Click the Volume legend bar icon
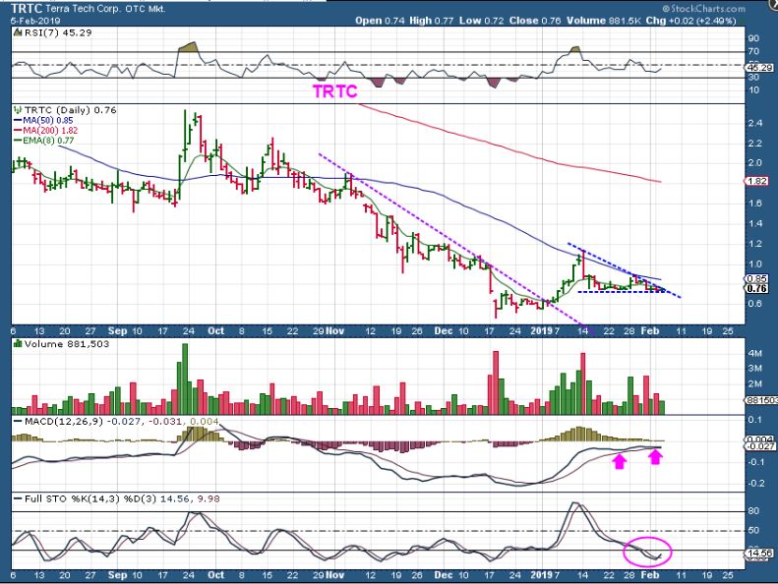 [x=19, y=344]
